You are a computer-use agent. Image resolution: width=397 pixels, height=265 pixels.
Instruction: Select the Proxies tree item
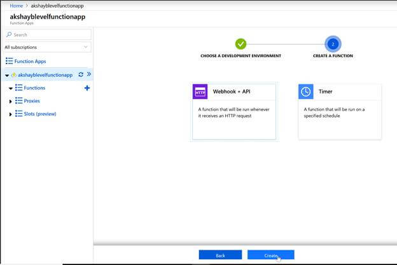point(32,101)
